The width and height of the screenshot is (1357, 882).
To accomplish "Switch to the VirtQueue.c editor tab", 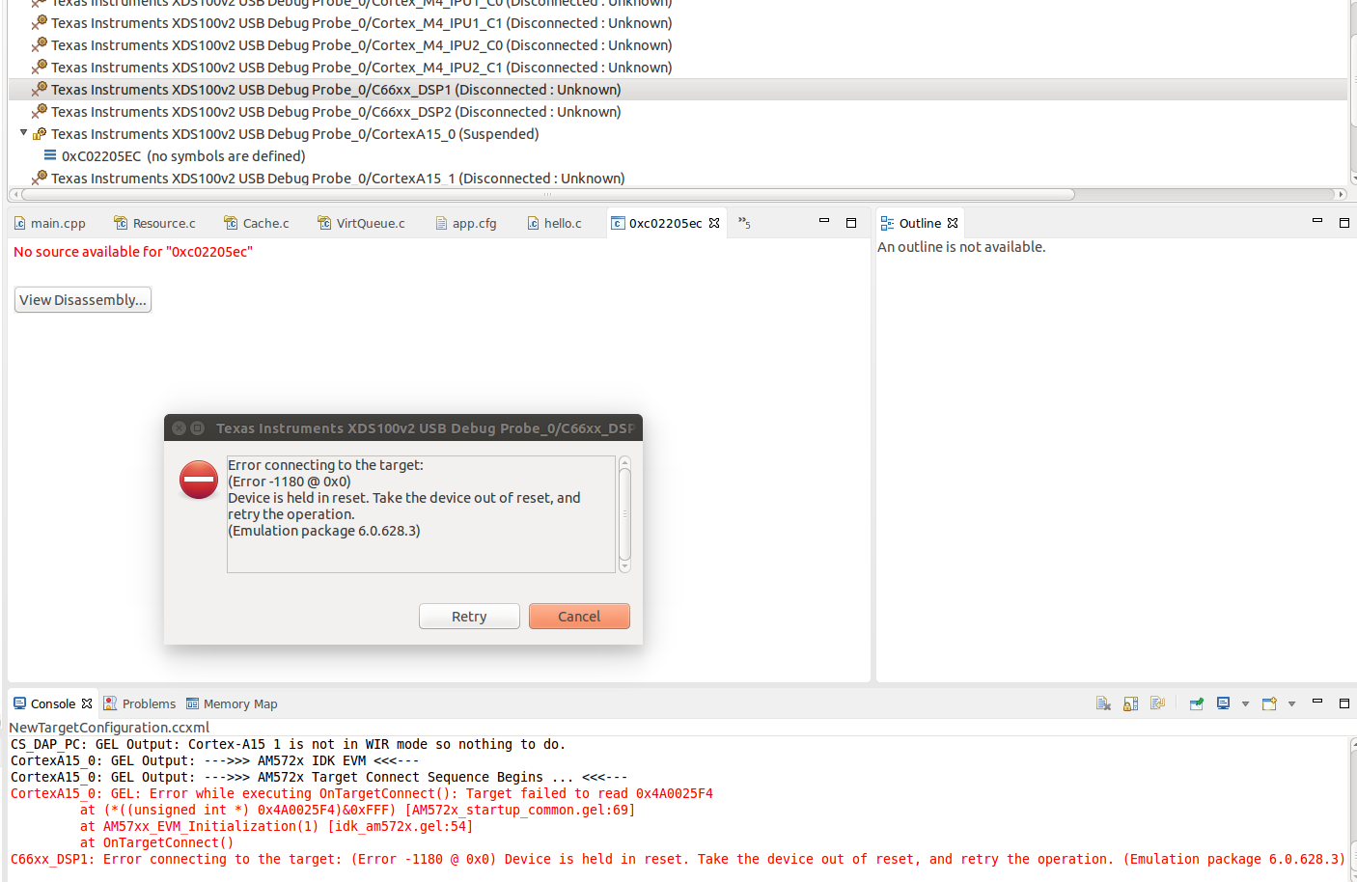I will point(362,223).
